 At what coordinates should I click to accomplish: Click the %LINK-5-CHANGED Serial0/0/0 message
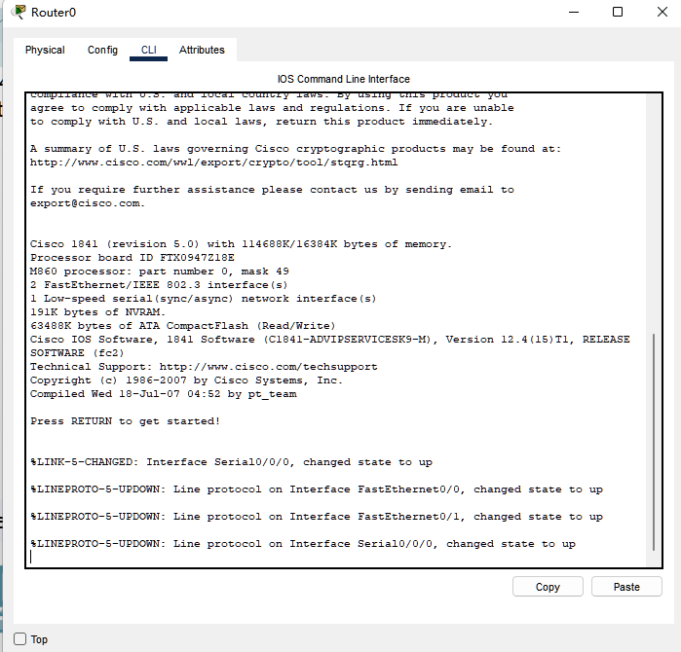pyautogui.click(x=232, y=462)
